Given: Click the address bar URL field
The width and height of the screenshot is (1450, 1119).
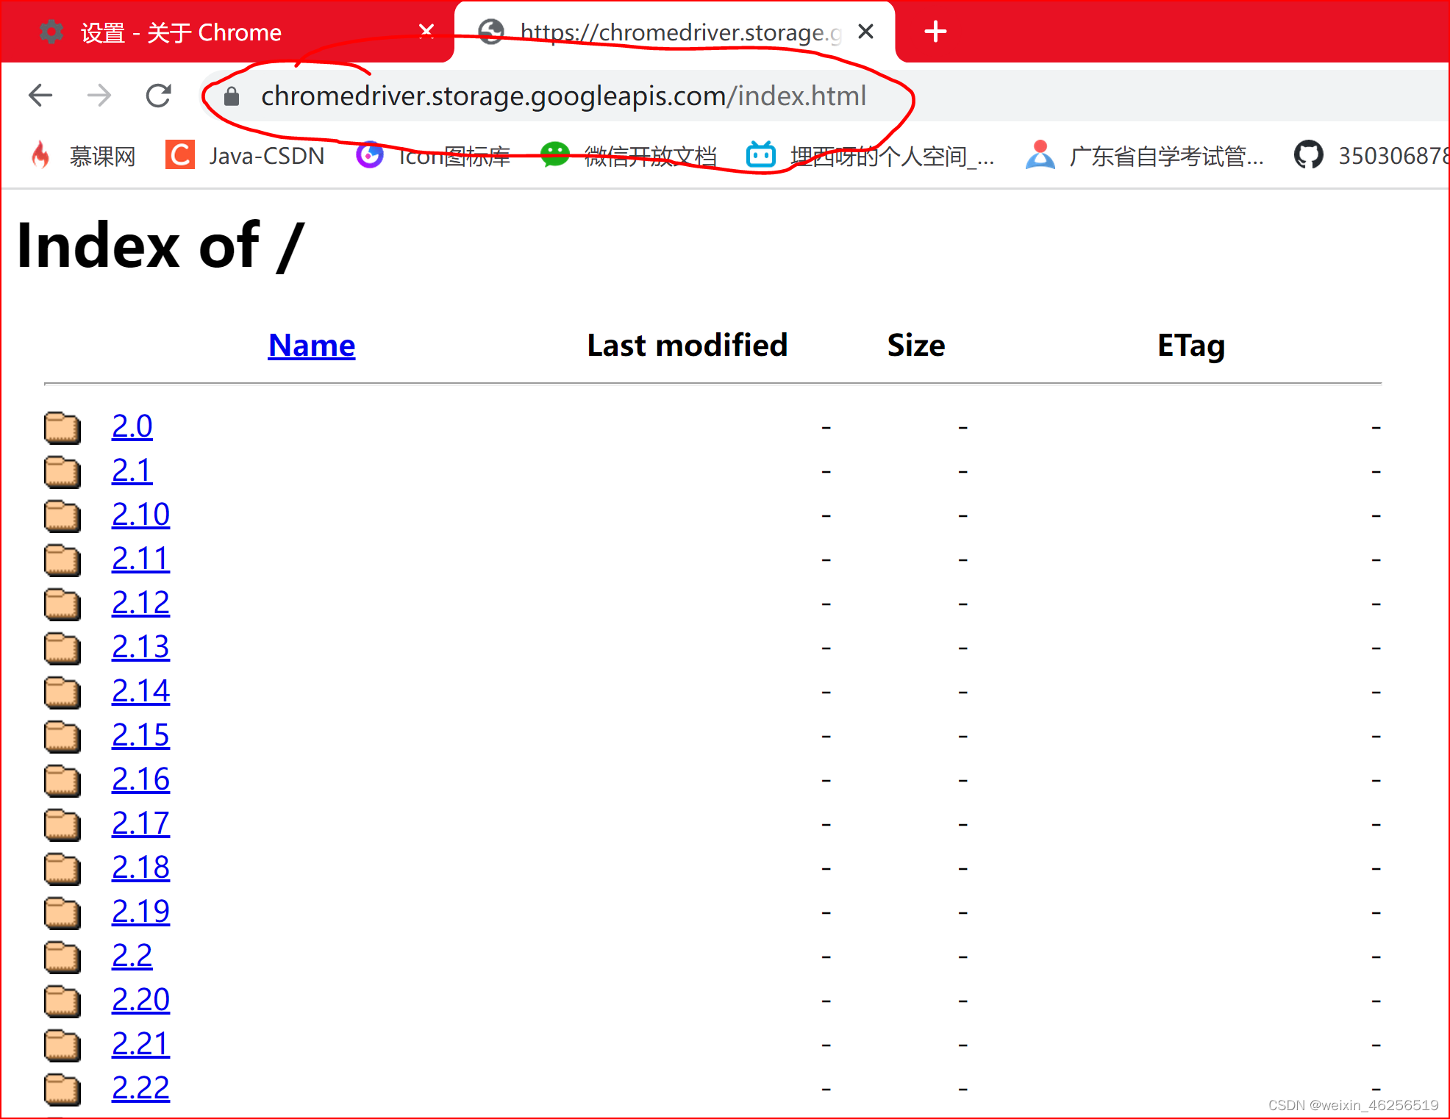Looking at the screenshot, I should click(x=563, y=96).
